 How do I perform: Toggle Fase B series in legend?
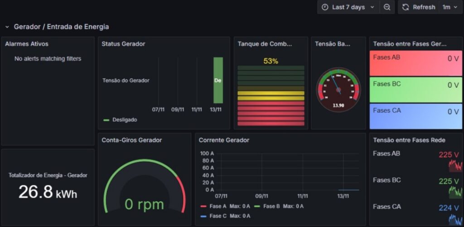pos(272,206)
